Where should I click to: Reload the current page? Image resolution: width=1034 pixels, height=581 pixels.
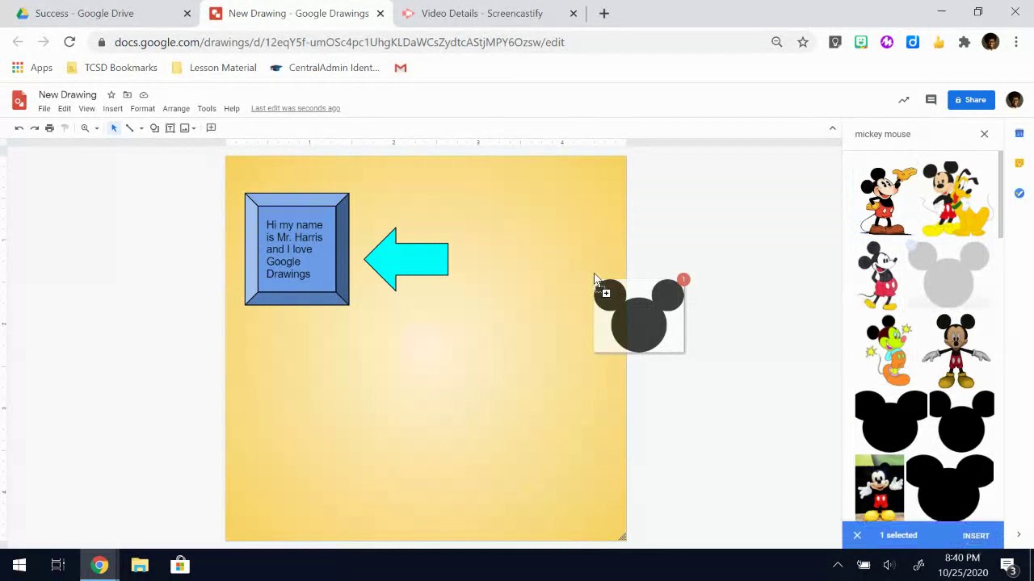click(69, 42)
